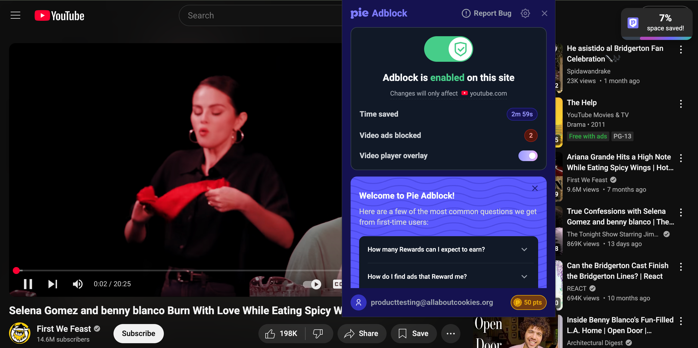This screenshot has height=348, width=698.
Task: Click the 0:02 / 20:25 time display
Action: point(112,284)
